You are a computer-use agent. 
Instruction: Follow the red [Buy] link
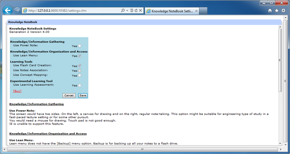pos(17,91)
